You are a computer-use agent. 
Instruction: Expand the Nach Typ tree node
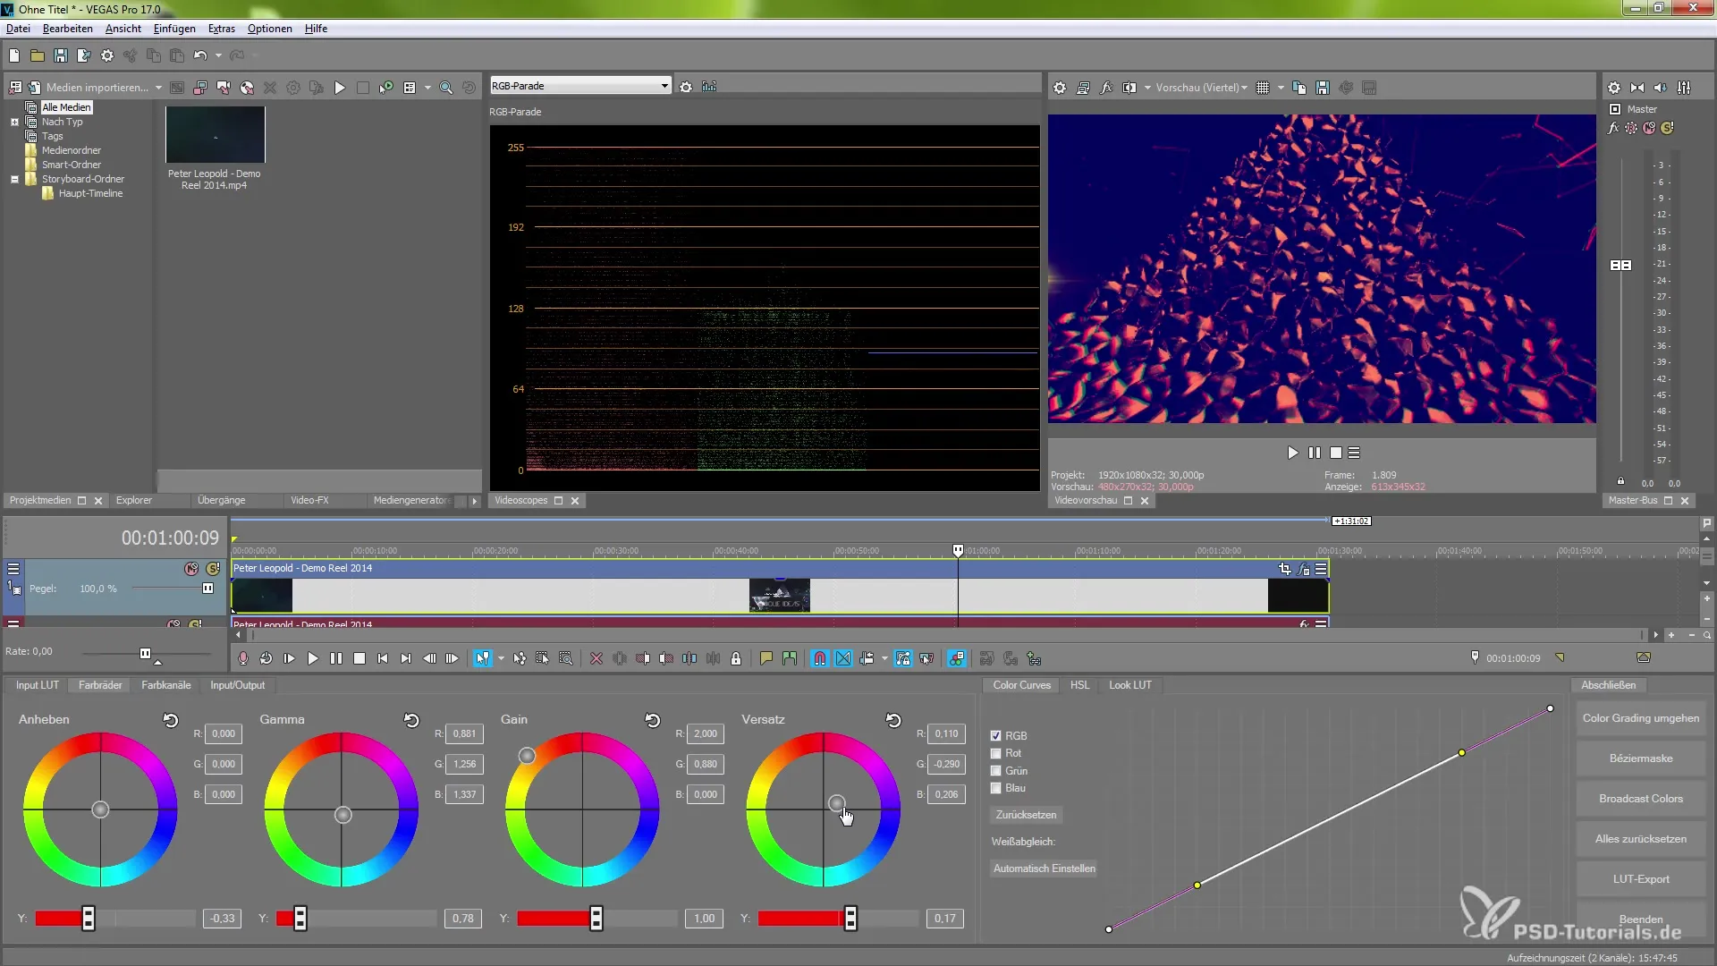(x=14, y=122)
